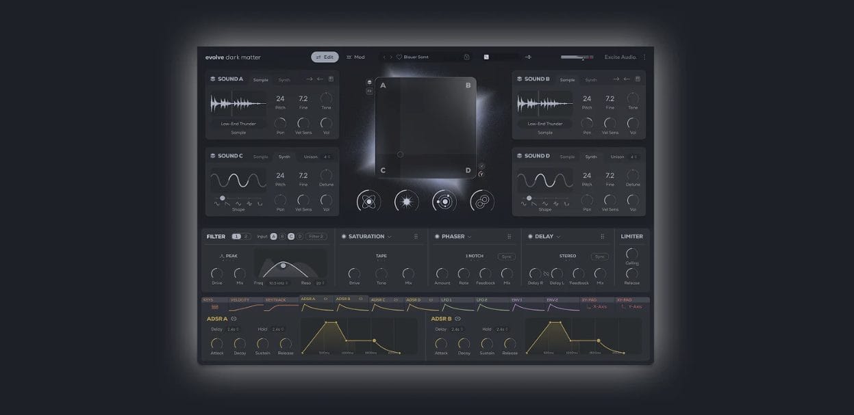Click the right arrow icon in Sound B
Screen dimensions: 854x415
[x=616, y=79]
